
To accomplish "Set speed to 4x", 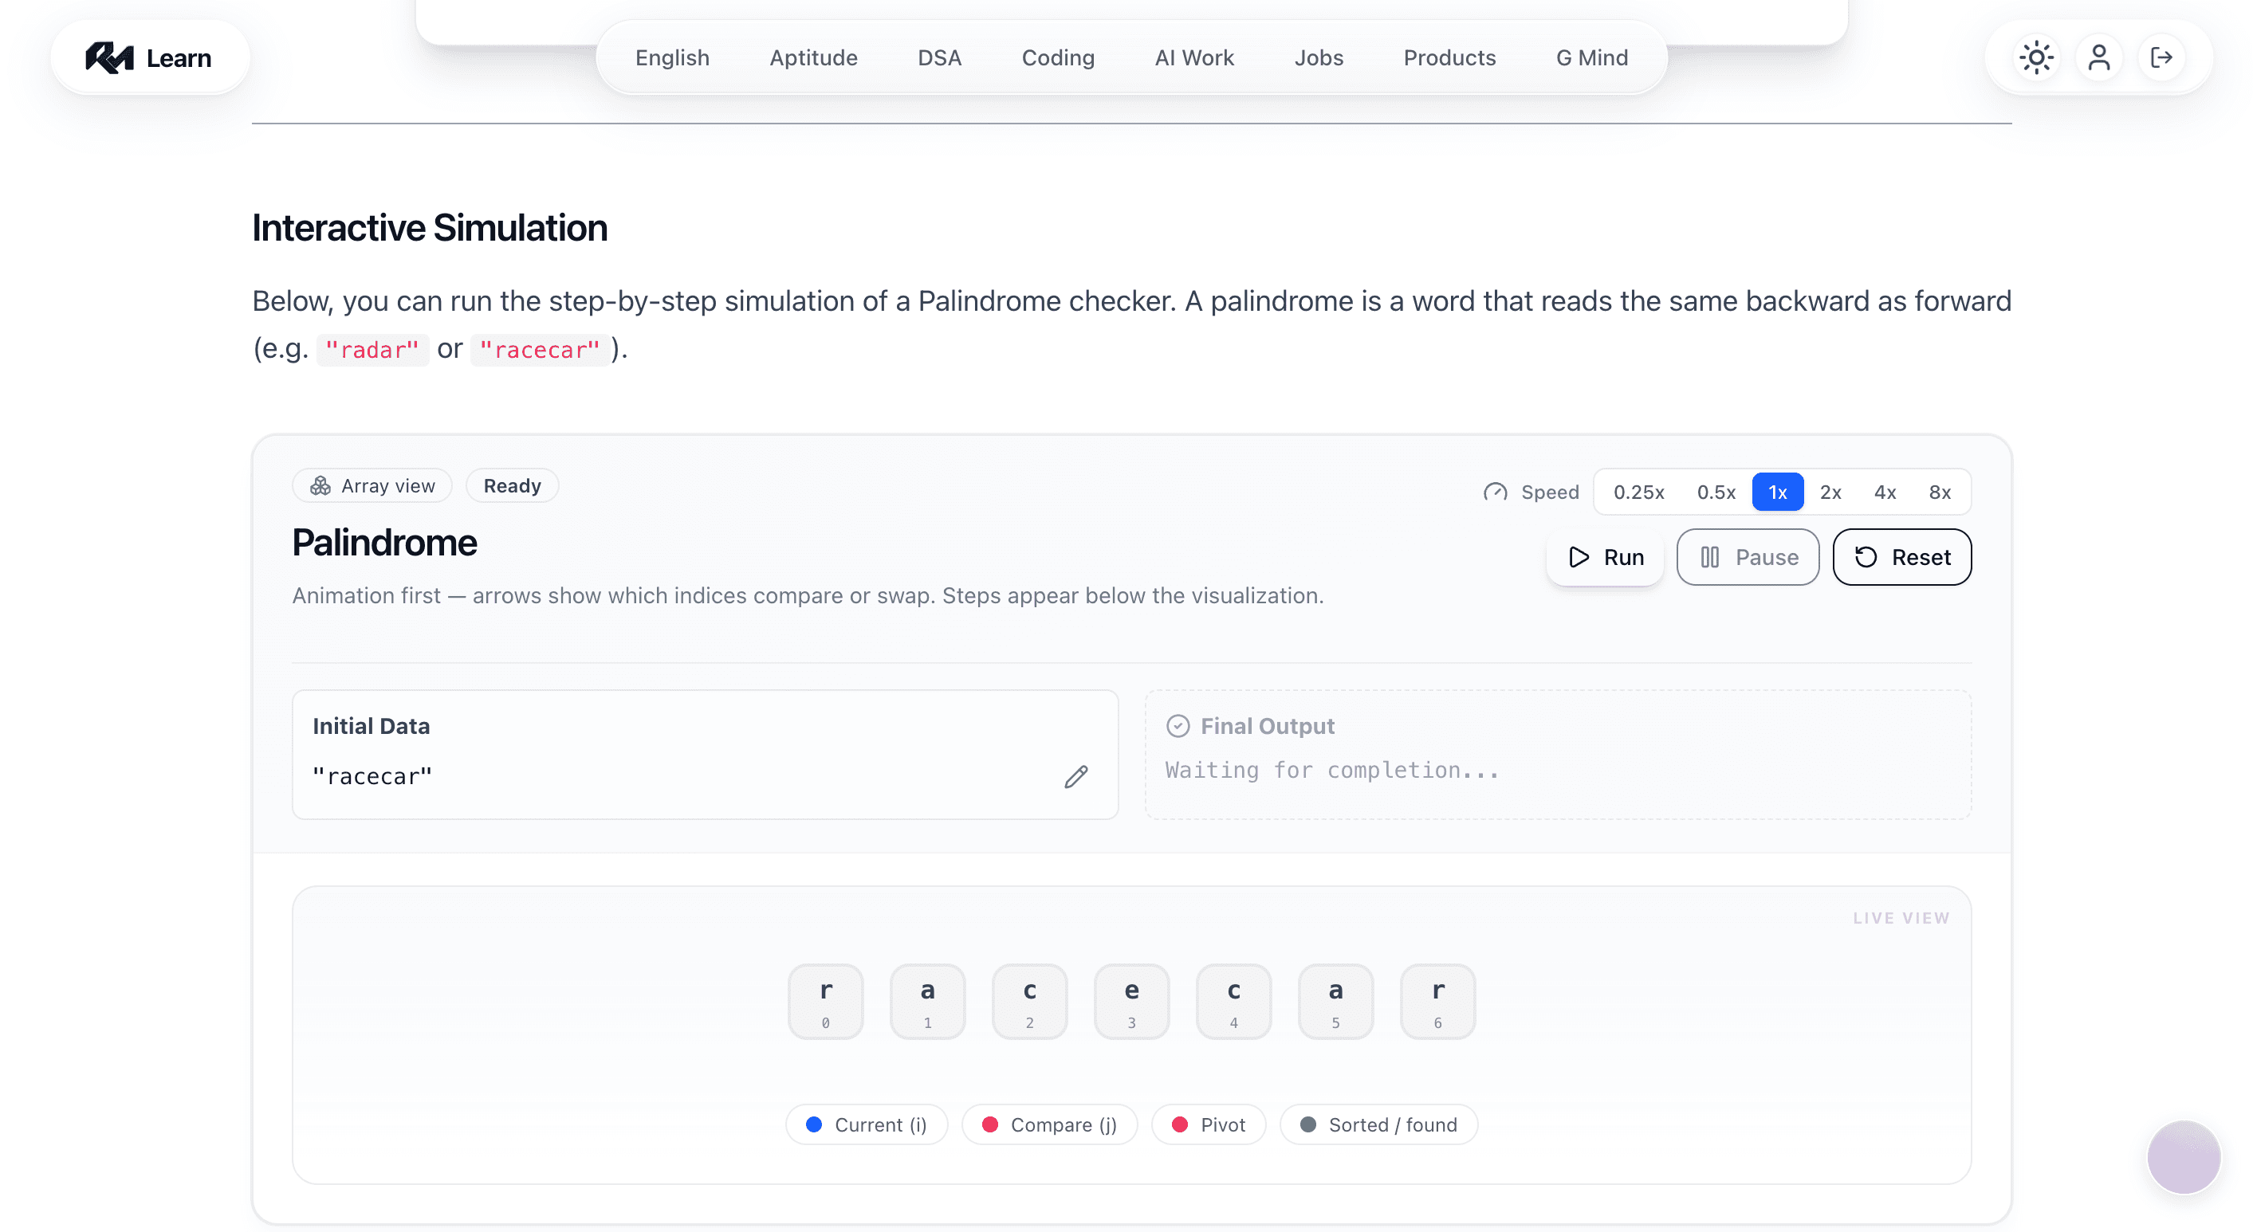I will click(x=1885, y=492).
